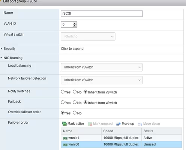Click the Mark active NIC icon

point(64,124)
